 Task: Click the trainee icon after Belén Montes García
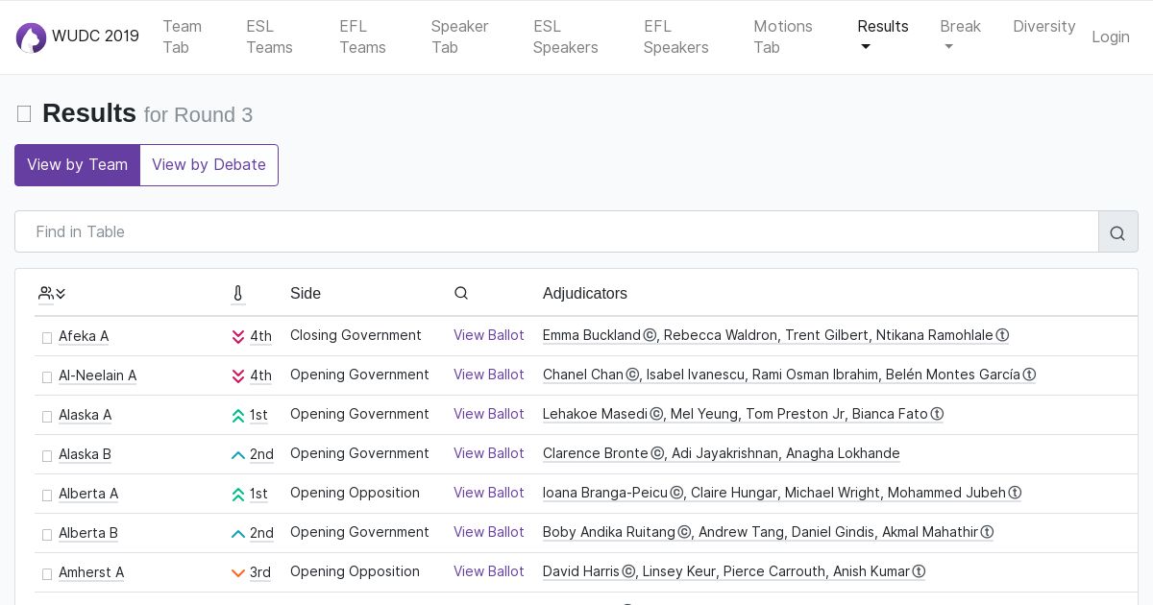point(1029,375)
